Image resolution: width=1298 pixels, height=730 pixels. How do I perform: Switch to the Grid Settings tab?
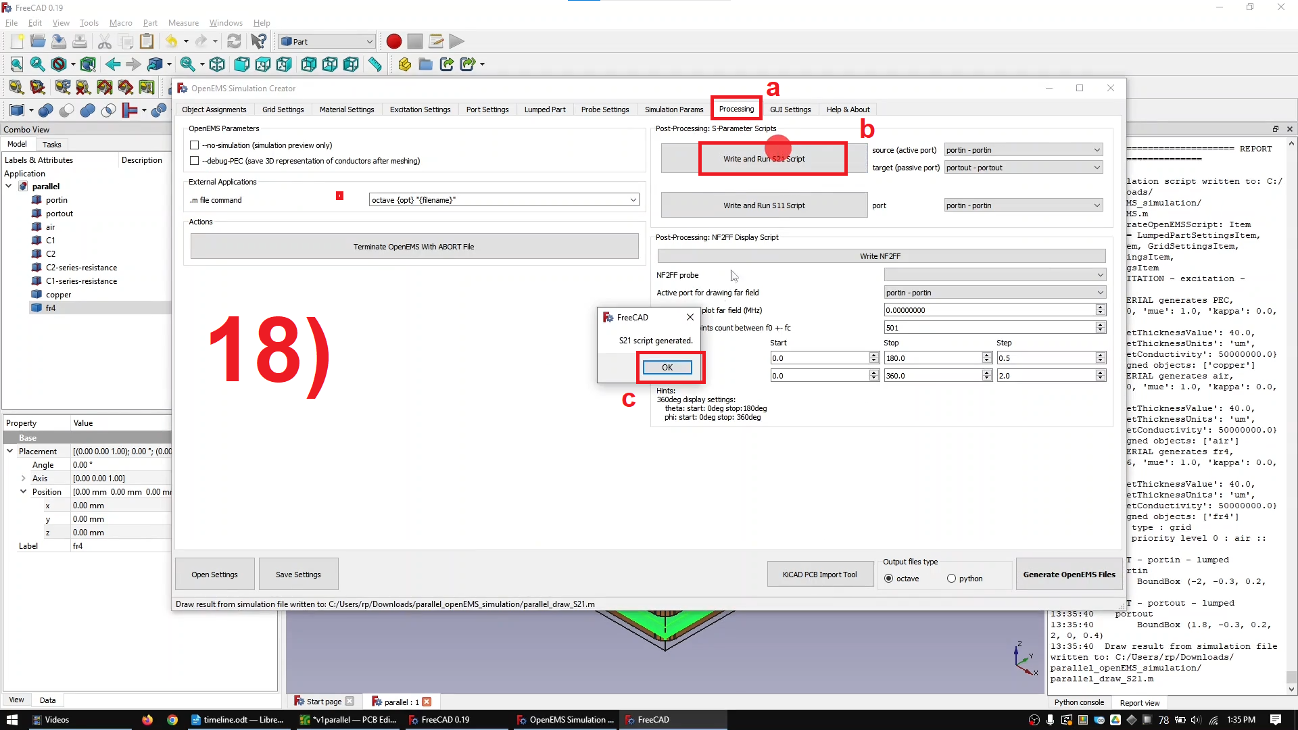[x=283, y=109]
